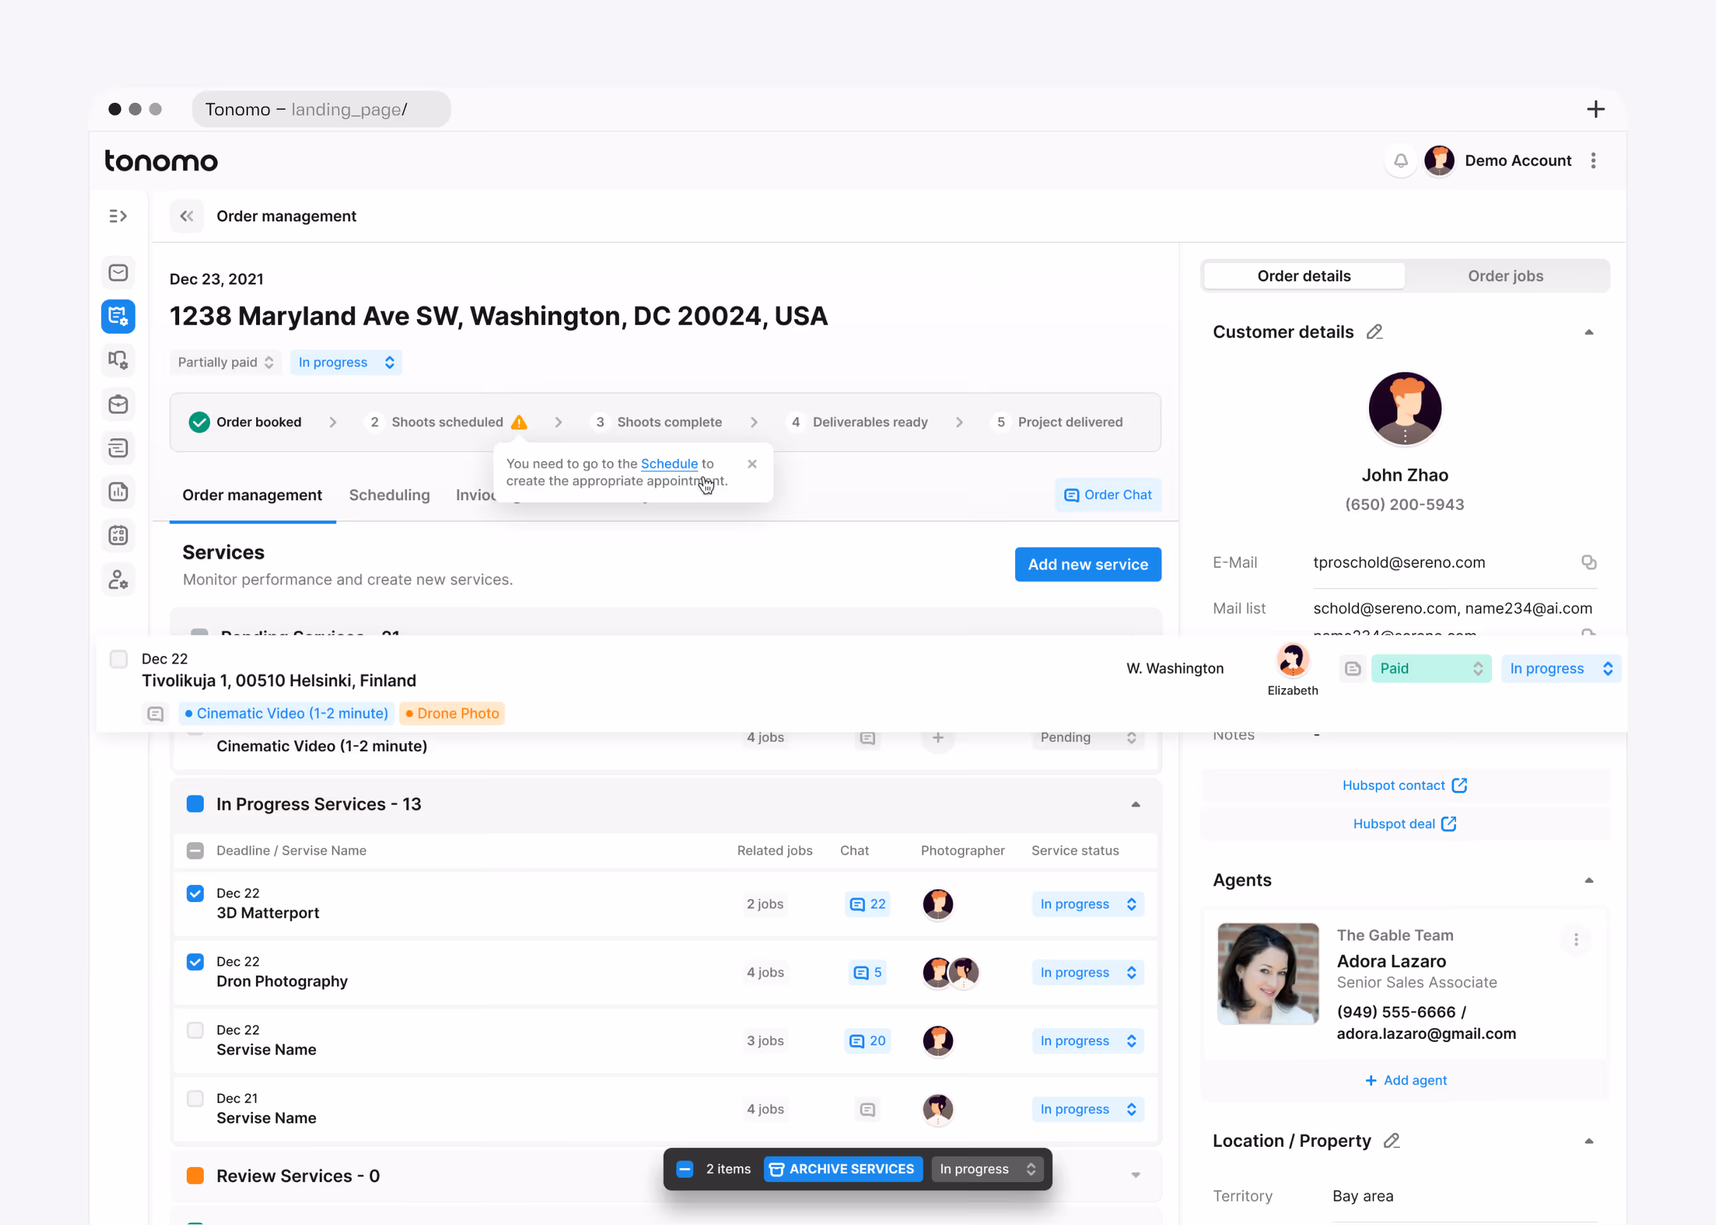
Task: Open the analytics chart sidebar icon
Action: (119, 492)
